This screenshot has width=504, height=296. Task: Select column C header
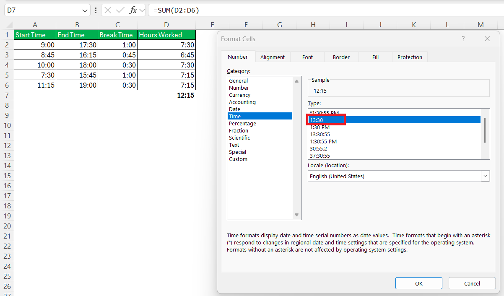pos(117,25)
